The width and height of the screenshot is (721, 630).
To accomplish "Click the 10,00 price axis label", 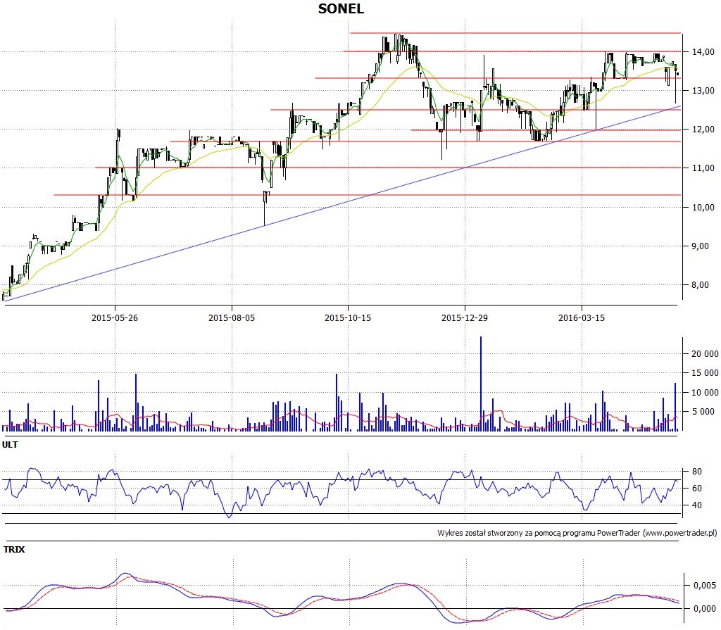I will [703, 208].
